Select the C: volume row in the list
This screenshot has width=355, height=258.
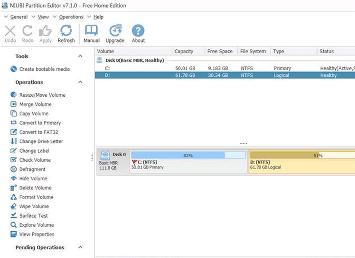tap(225, 68)
